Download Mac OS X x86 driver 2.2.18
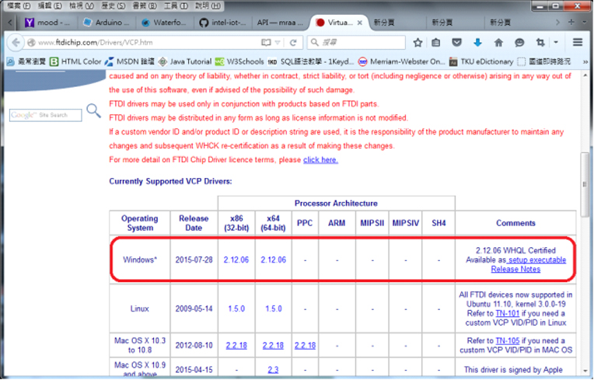This screenshot has height=380, width=594. click(236, 346)
